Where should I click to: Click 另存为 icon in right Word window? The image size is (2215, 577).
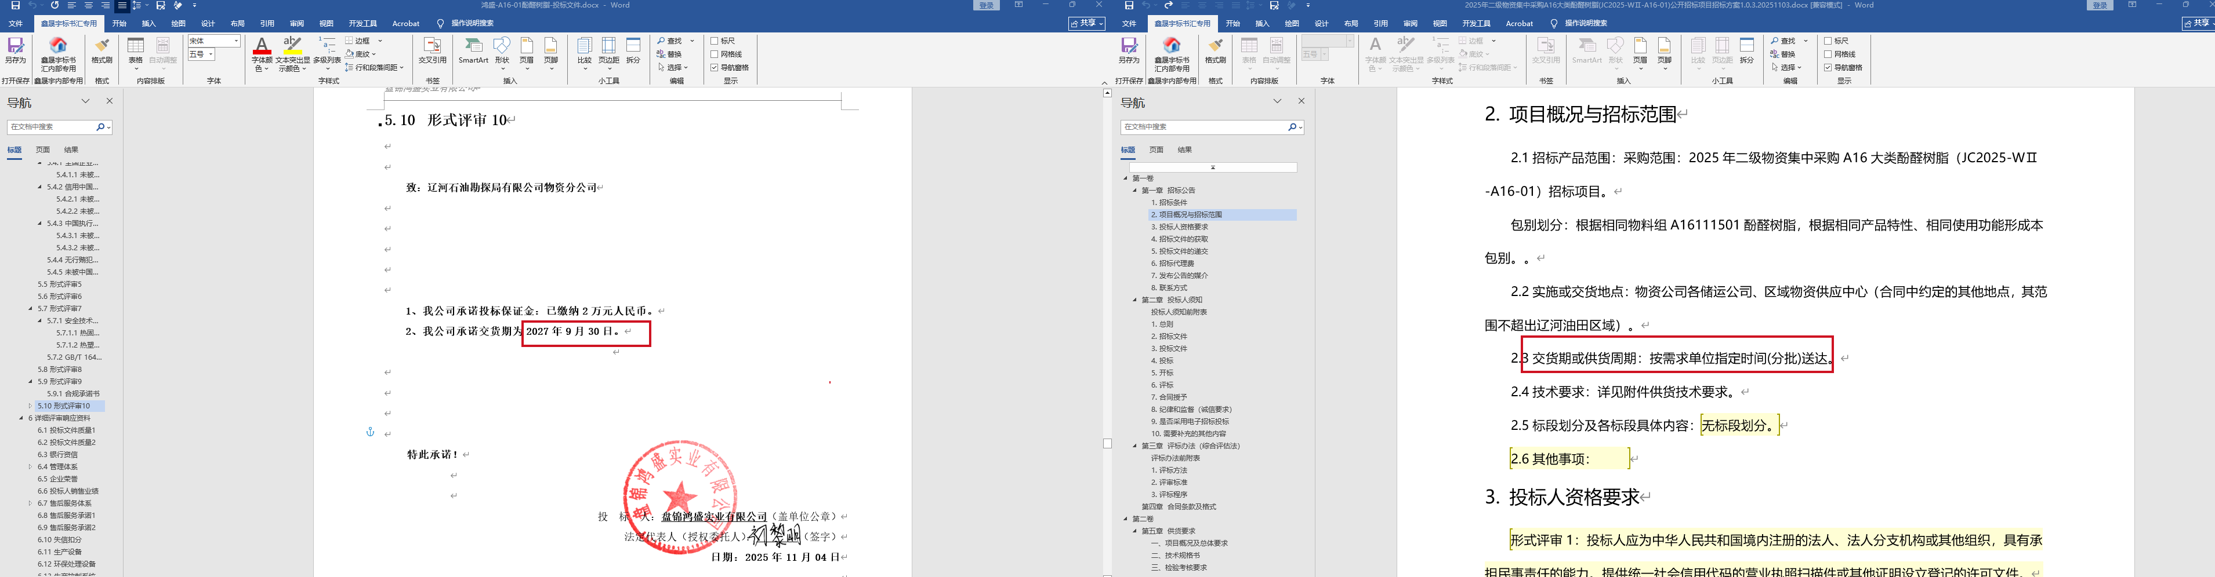1129,50
